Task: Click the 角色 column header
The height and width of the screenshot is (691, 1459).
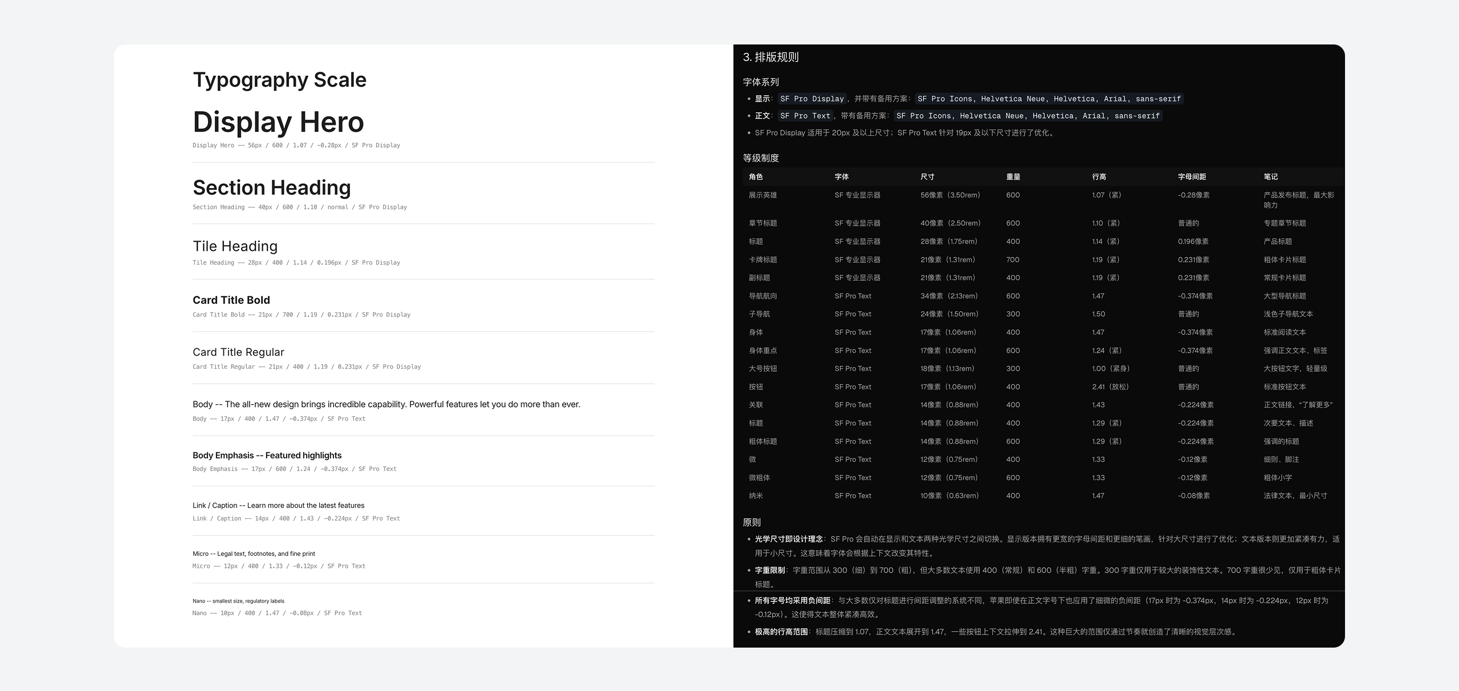Action: [x=756, y=177]
